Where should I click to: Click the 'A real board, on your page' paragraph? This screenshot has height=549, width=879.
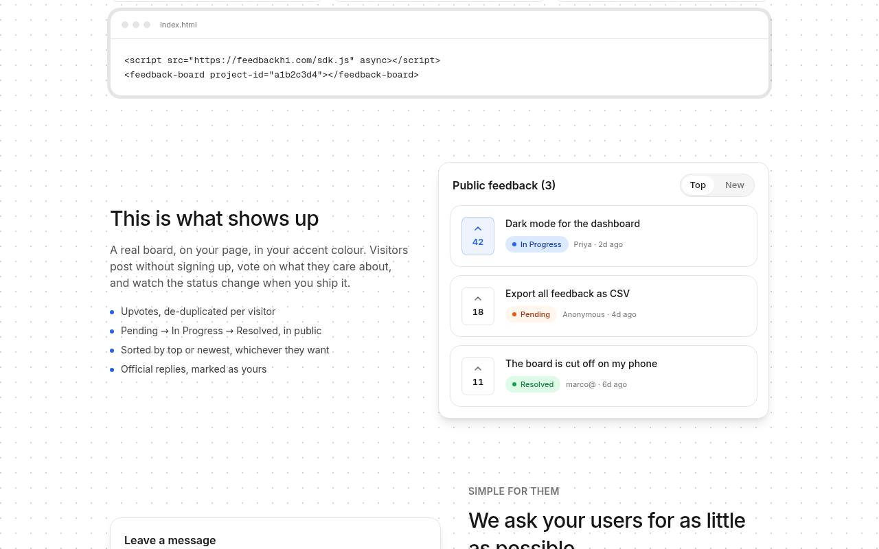(259, 267)
